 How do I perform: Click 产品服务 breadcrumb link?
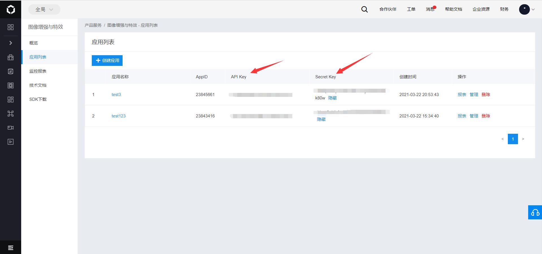click(x=93, y=25)
